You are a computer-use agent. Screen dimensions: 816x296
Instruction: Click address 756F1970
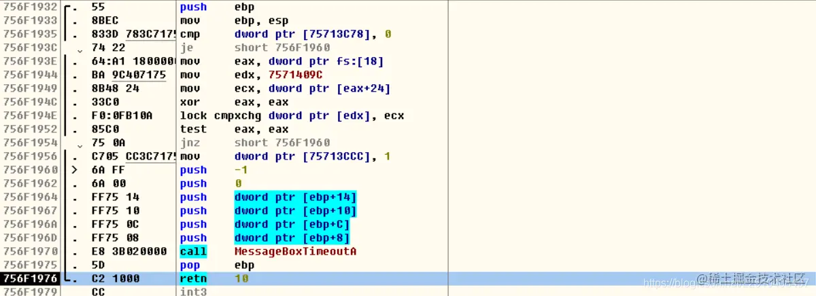tap(30, 251)
